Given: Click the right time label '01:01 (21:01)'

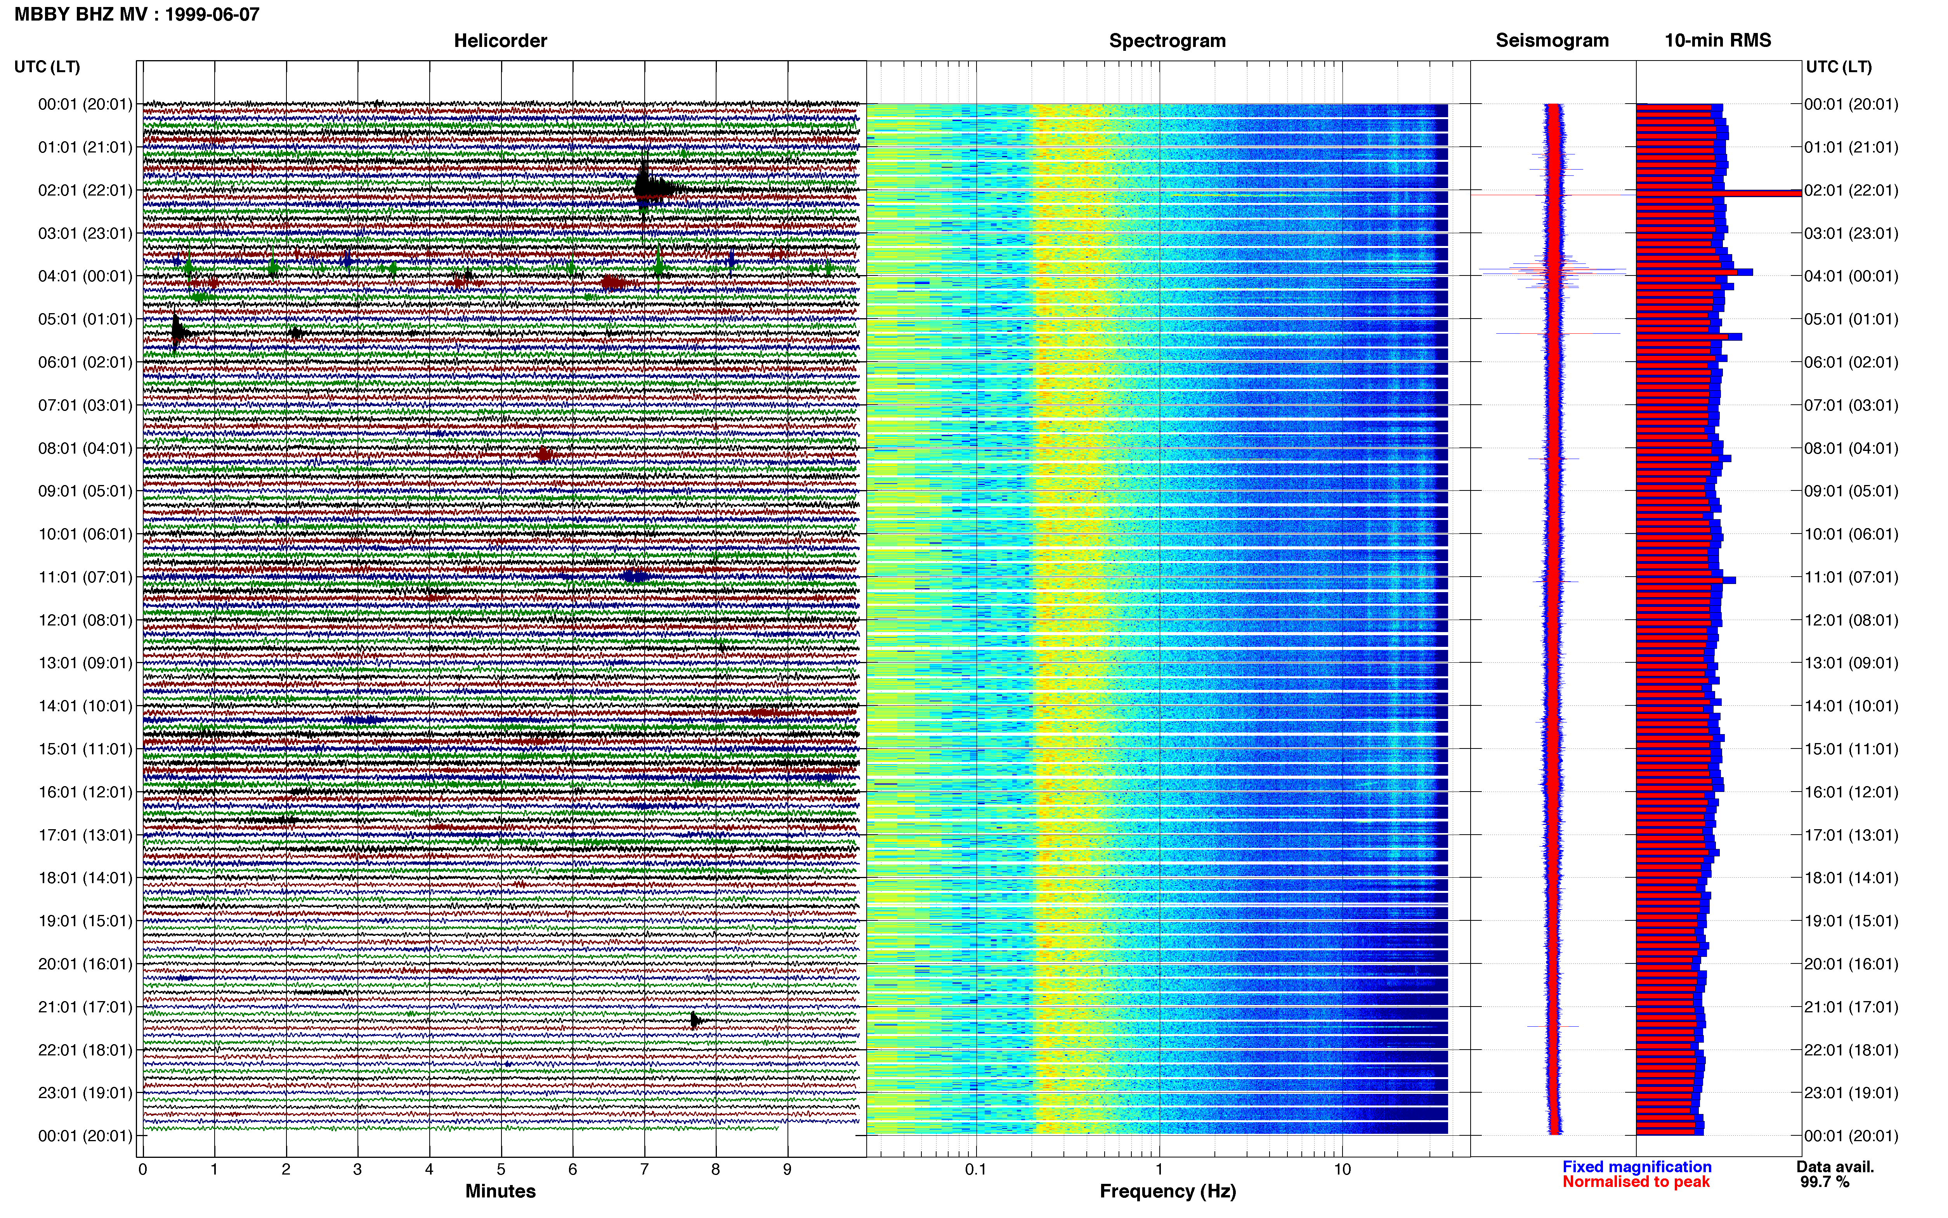Looking at the screenshot, I should pos(1851,147).
